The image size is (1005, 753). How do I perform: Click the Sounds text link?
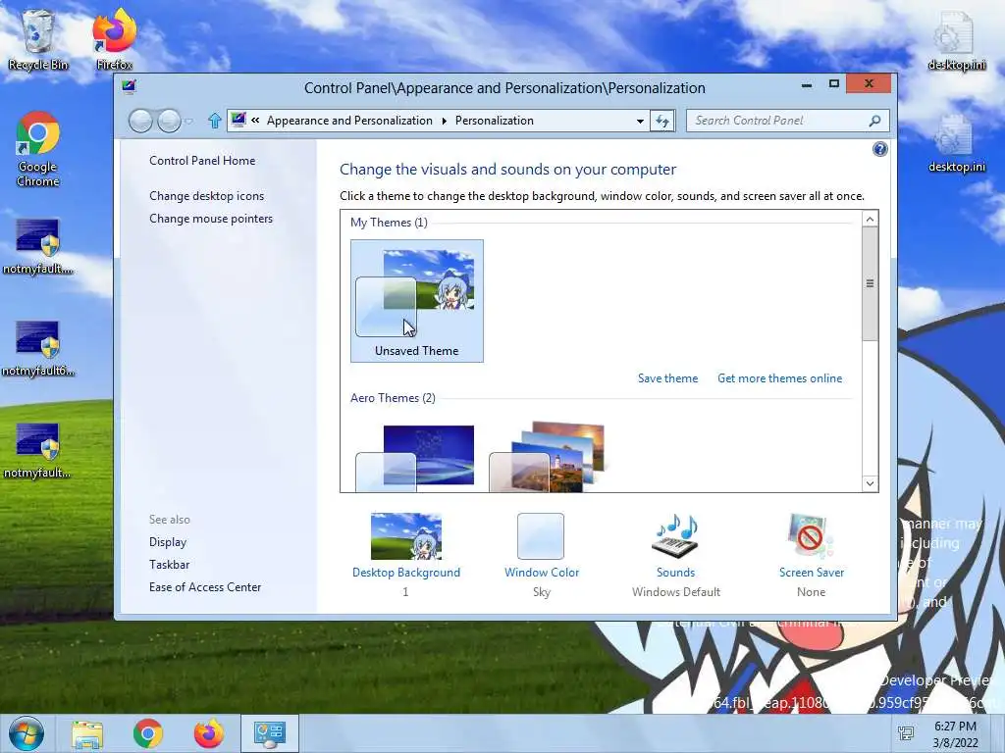(675, 573)
